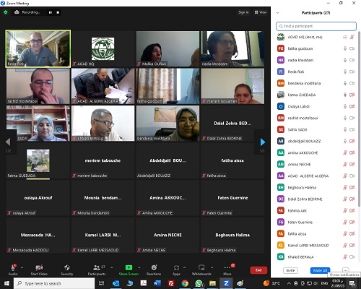Expand Share Screen options caret

pyautogui.click(x=139, y=267)
